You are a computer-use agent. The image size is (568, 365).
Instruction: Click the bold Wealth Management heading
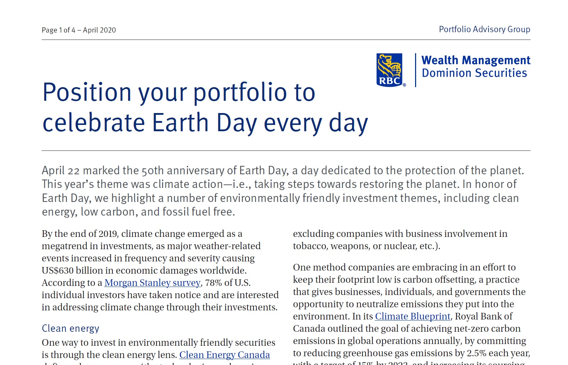coord(476,60)
